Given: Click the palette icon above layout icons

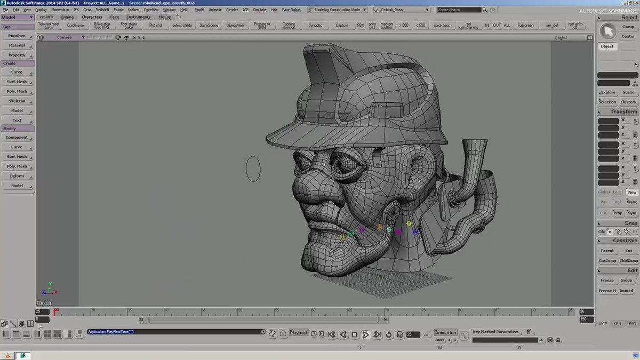Looking at the screenshot, I should point(21,323).
